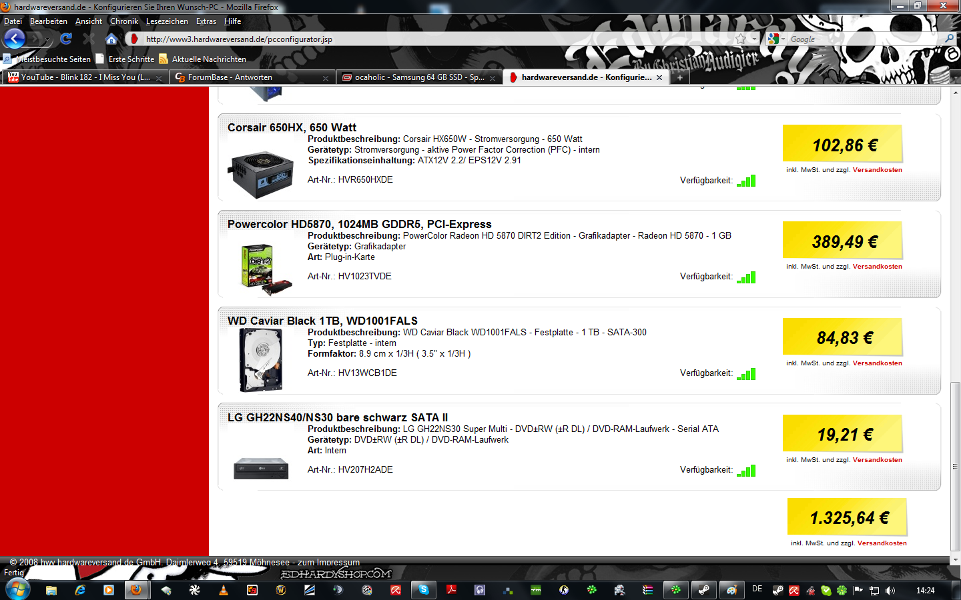Open Windows Media Player on the taskbar

(x=109, y=590)
